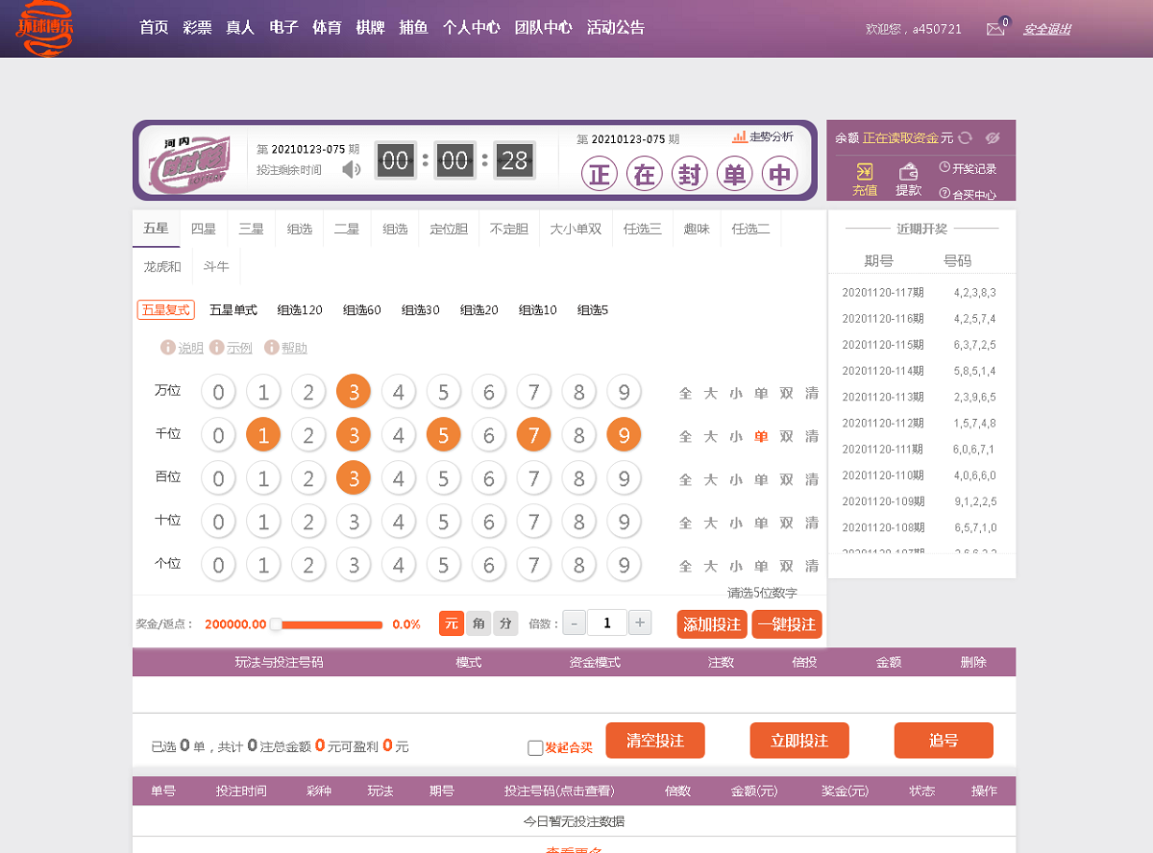Open the 体育 menu item
1153x853 pixels.
(326, 28)
